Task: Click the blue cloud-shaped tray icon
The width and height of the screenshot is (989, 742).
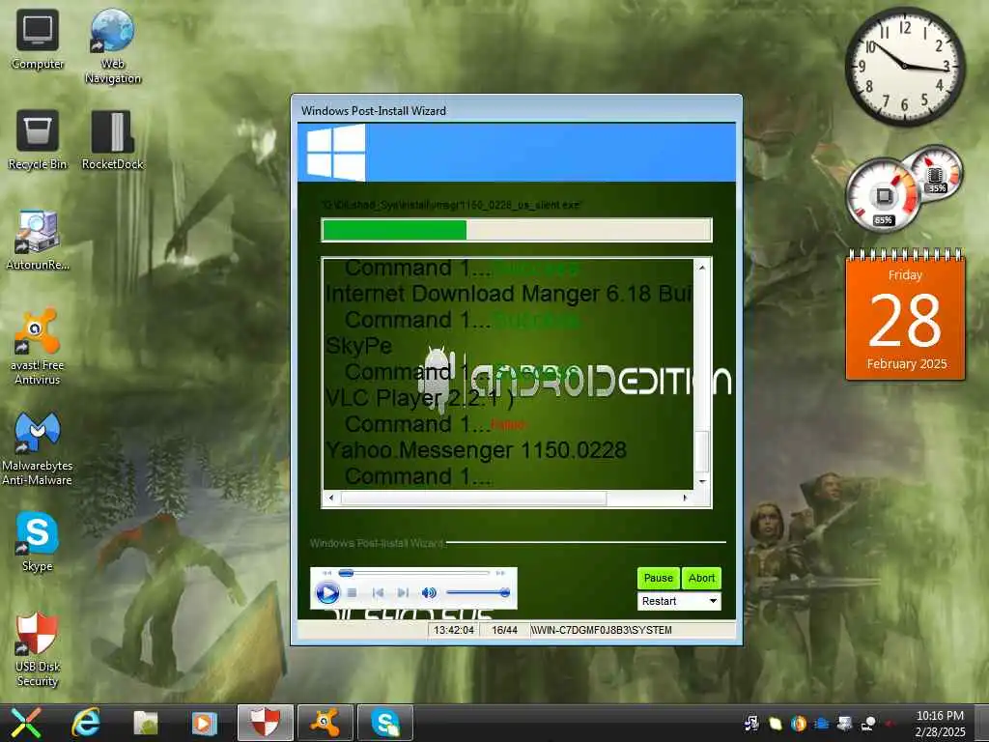Action: [x=822, y=723]
